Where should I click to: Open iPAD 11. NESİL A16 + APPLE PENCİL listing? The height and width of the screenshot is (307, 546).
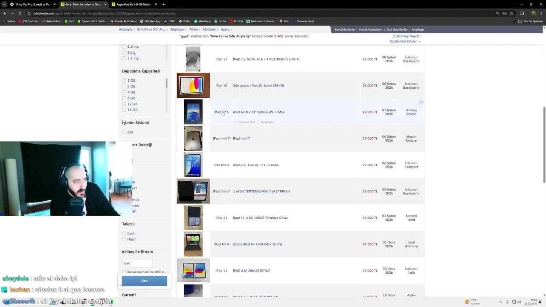(266, 59)
